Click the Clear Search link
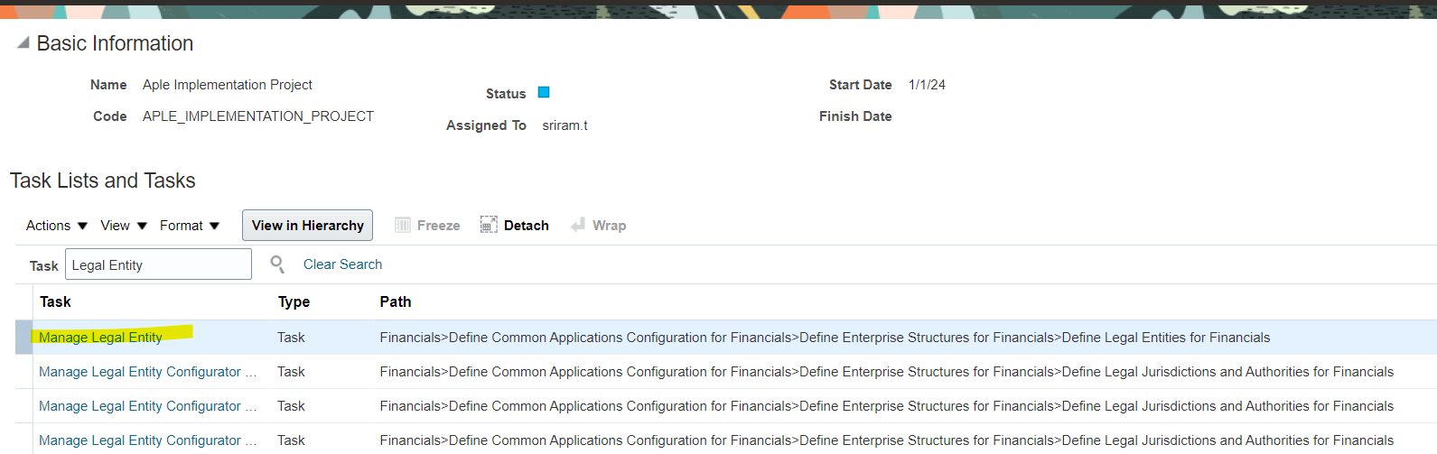This screenshot has height=454, width=1437. tap(342, 264)
